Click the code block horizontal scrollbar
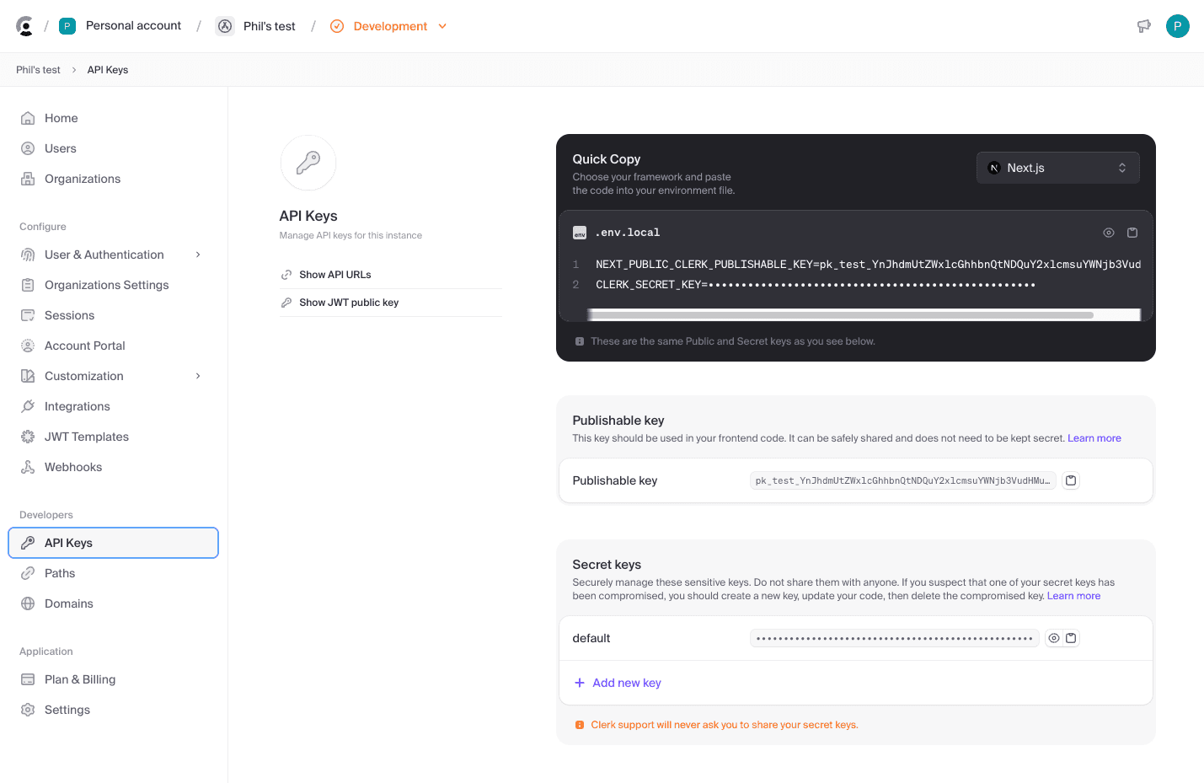 (x=840, y=315)
